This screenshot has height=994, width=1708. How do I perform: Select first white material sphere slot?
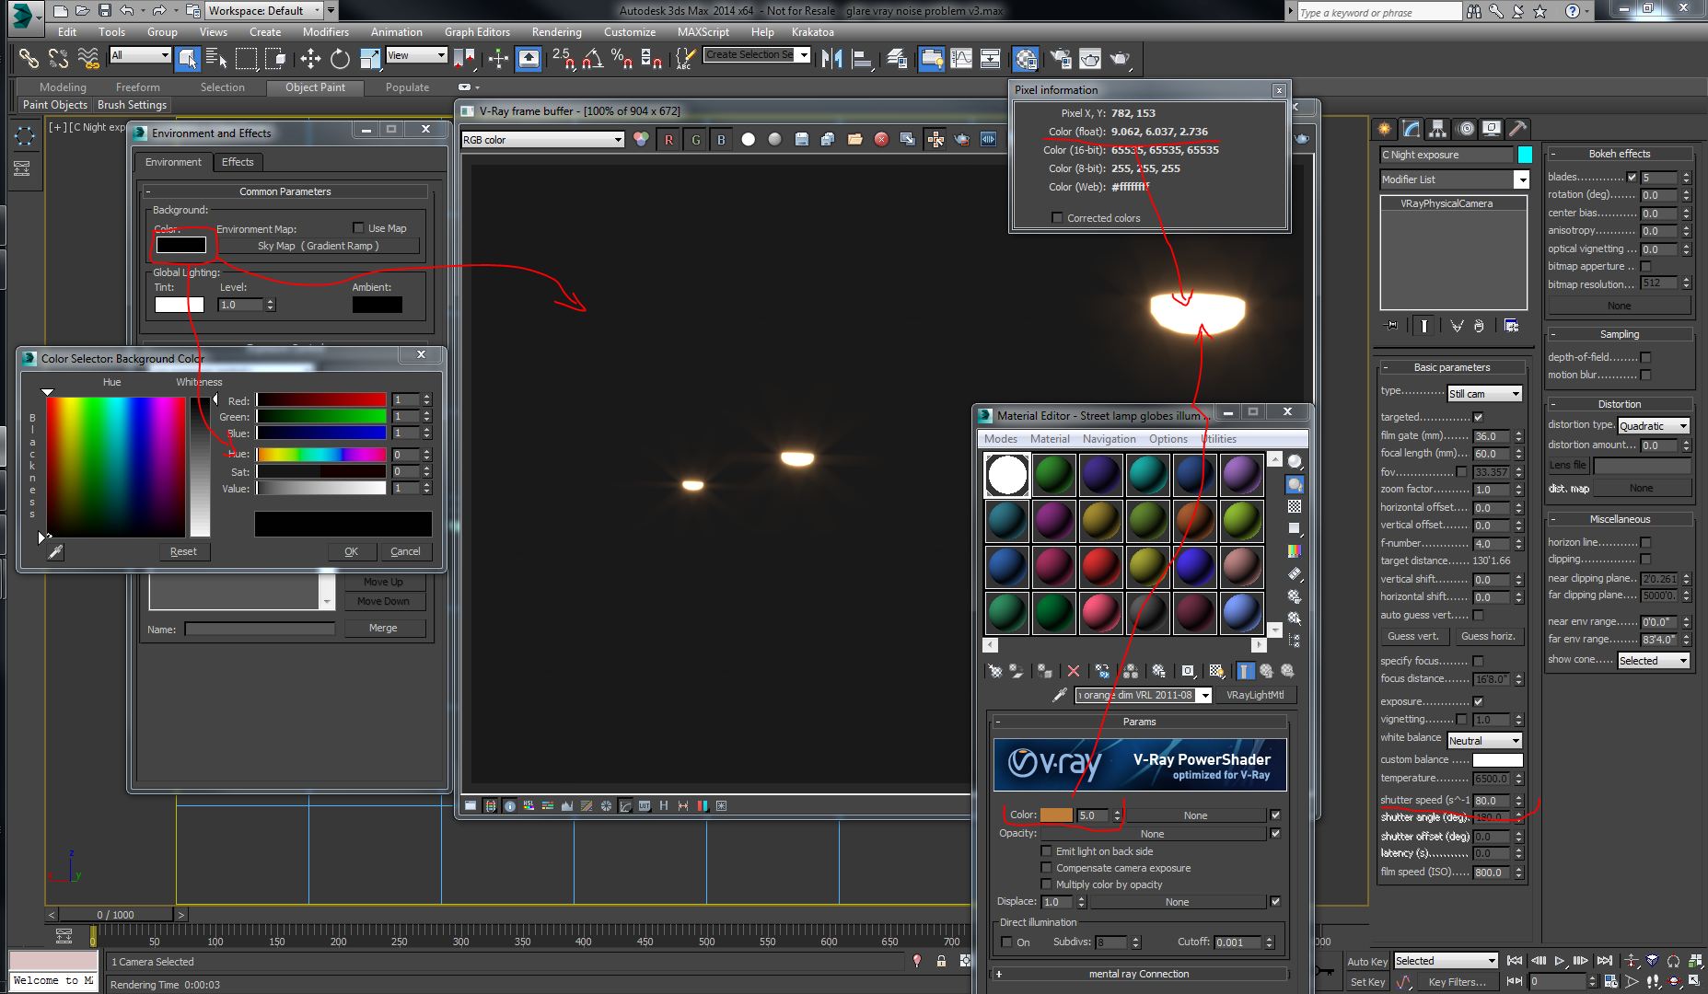[1006, 475]
